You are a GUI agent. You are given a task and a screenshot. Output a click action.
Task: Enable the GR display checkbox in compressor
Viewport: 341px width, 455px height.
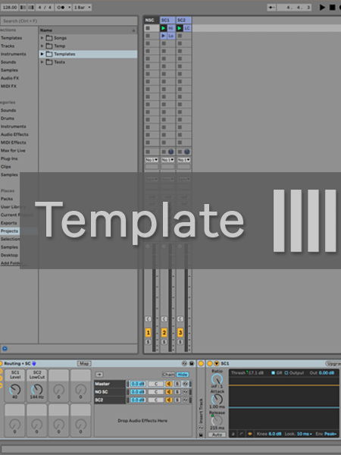coord(273,373)
